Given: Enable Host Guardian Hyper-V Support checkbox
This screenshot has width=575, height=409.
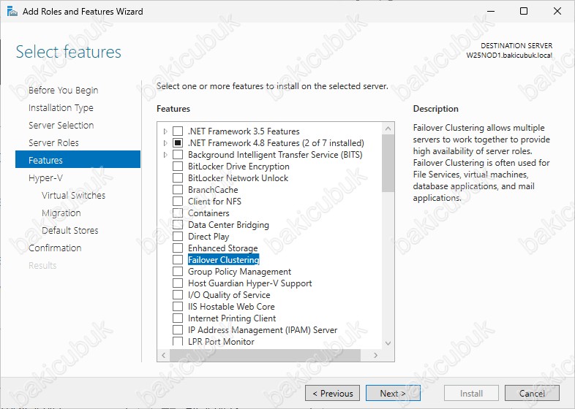Looking at the screenshot, I should (x=178, y=283).
